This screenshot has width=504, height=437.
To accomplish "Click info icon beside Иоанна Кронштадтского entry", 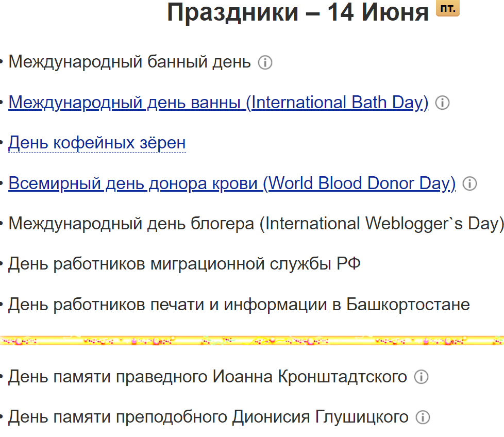I will pyautogui.click(x=422, y=377).
